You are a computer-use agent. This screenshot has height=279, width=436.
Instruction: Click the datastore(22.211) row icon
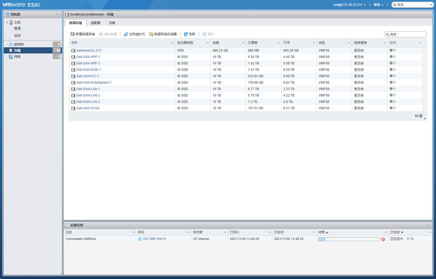(73, 50)
